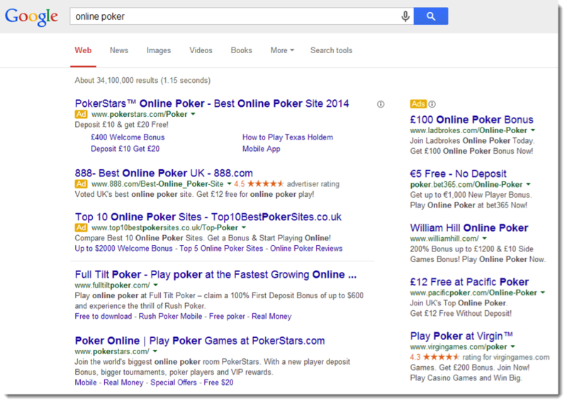
Task: Expand arrow next to 888.com Best-Online_Poker-Site URL
Action: [x=229, y=184]
